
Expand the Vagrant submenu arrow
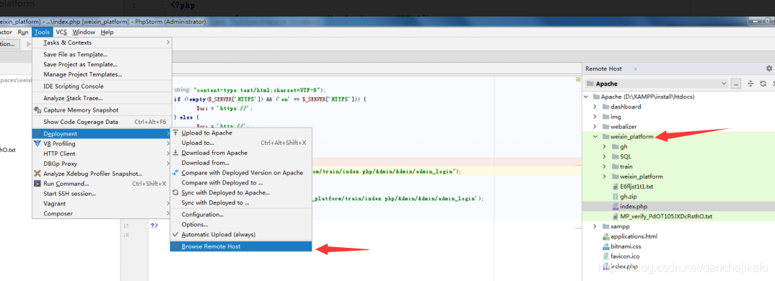[x=167, y=203]
